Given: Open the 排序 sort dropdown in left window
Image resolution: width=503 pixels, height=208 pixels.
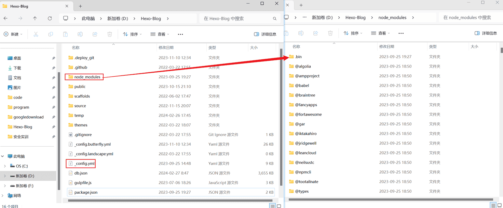Looking at the screenshot, I should (x=132, y=34).
